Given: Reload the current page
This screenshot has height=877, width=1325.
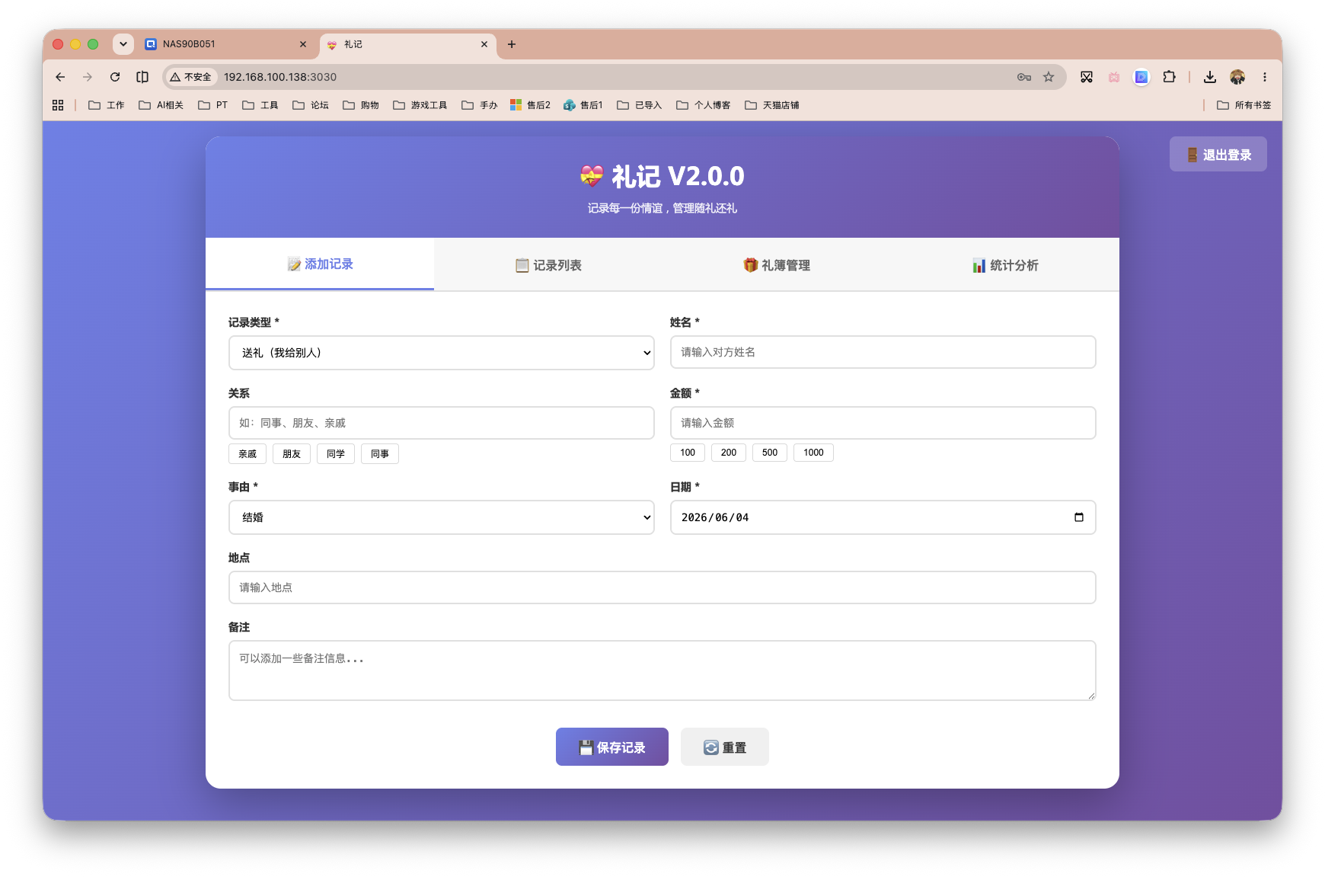Looking at the screenshot, I should (x=115, y=77).
